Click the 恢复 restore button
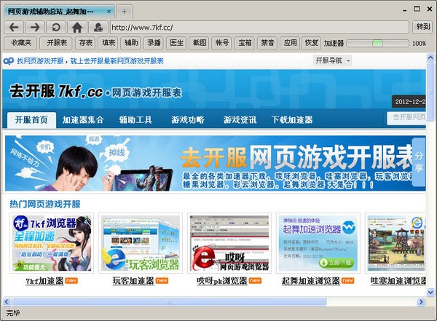Image resolution: width=437 pixels, height=321 pixels. (311, 43)
